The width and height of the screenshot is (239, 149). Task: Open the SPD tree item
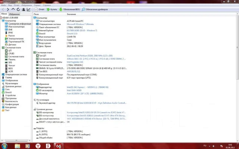(x=10, y=63)
